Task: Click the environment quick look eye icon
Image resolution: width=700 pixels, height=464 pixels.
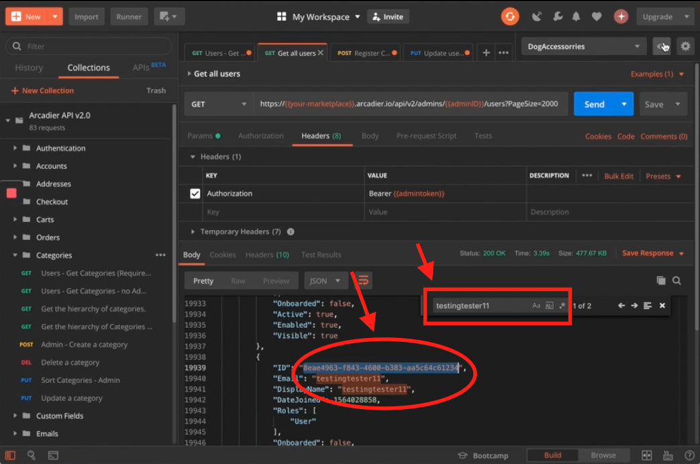Action: click(662, 46)
